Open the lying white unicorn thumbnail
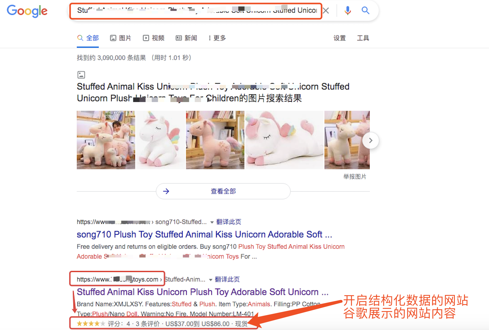 point(284,140)
